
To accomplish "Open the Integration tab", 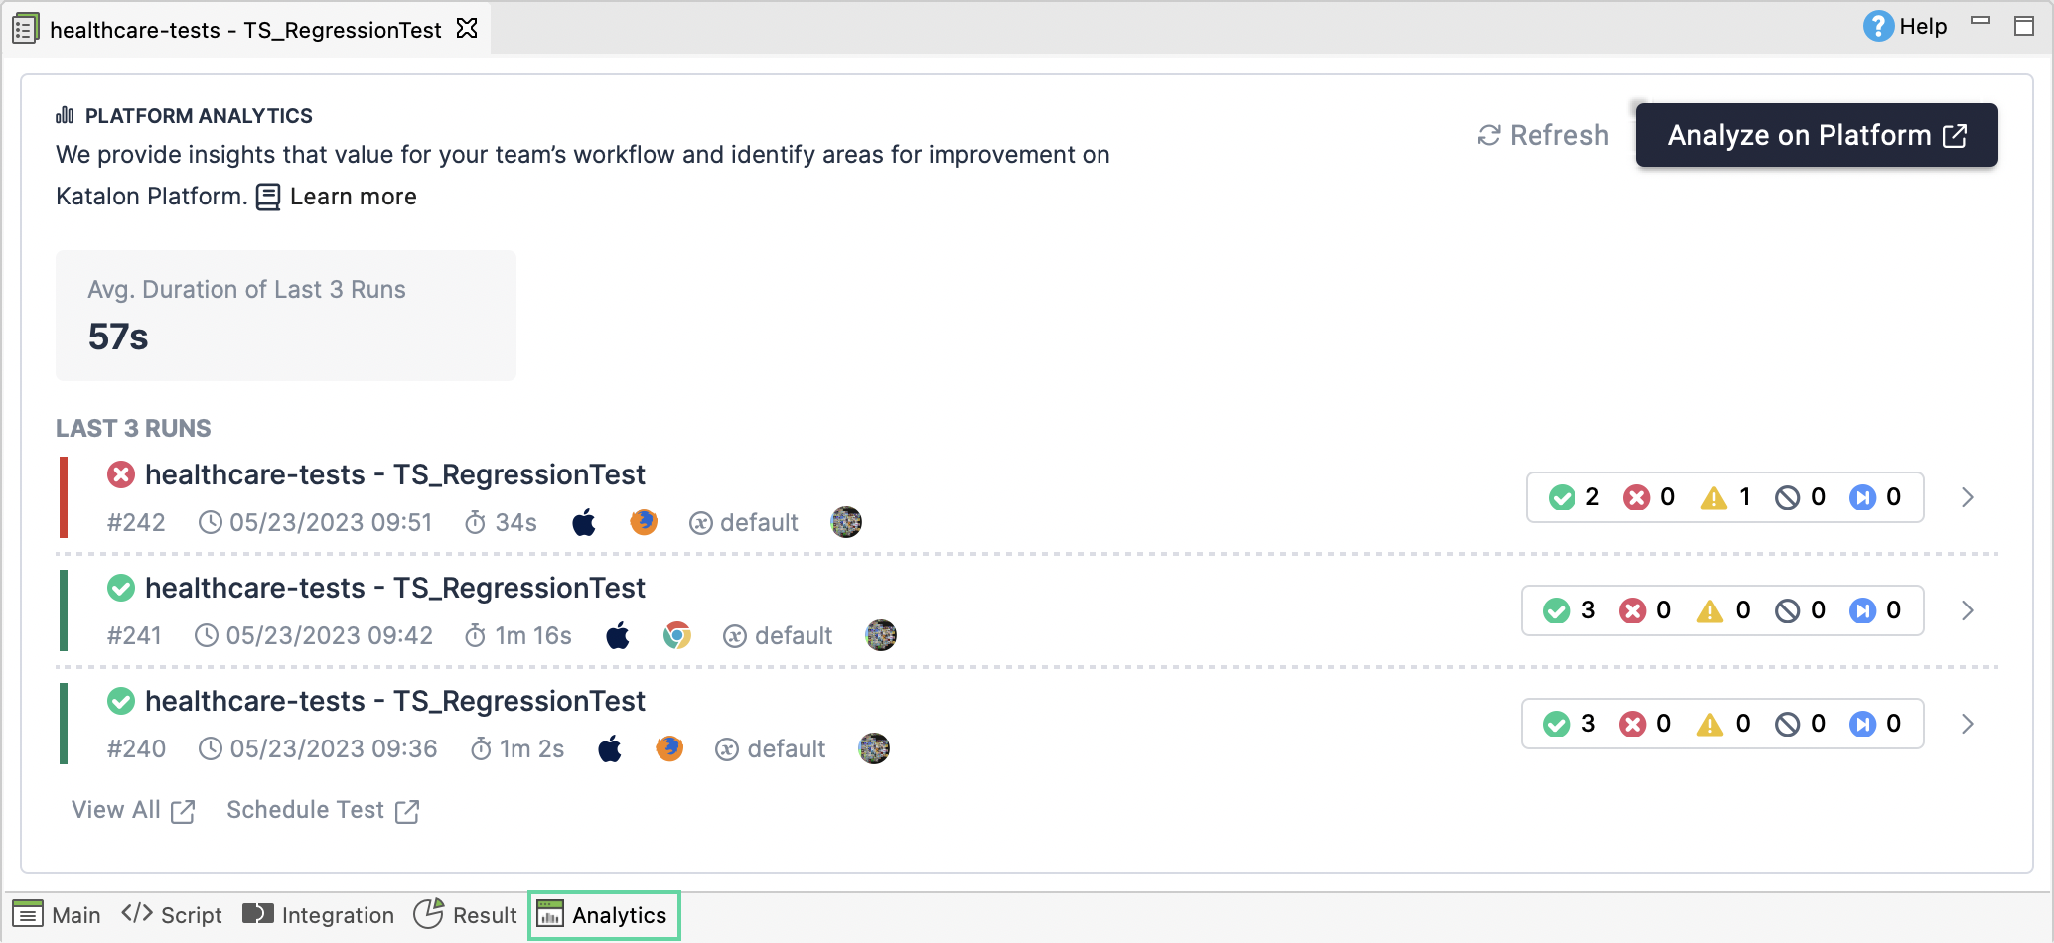I will (319, 914).
